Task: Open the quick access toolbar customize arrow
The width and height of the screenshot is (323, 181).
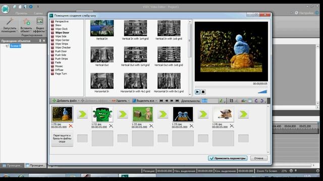Action: (x=38, y=7)
